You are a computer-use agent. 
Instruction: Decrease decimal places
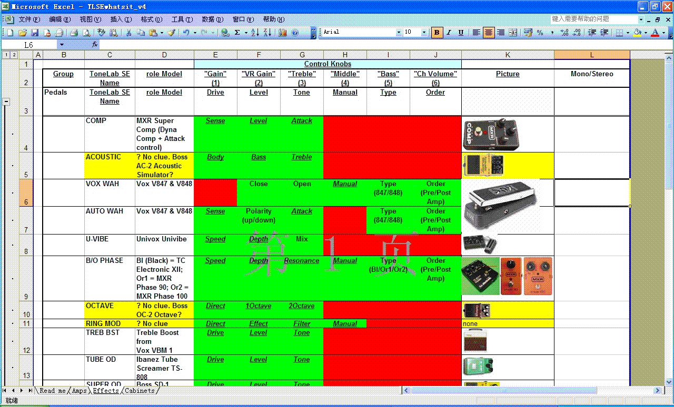[x=577, y=33]
